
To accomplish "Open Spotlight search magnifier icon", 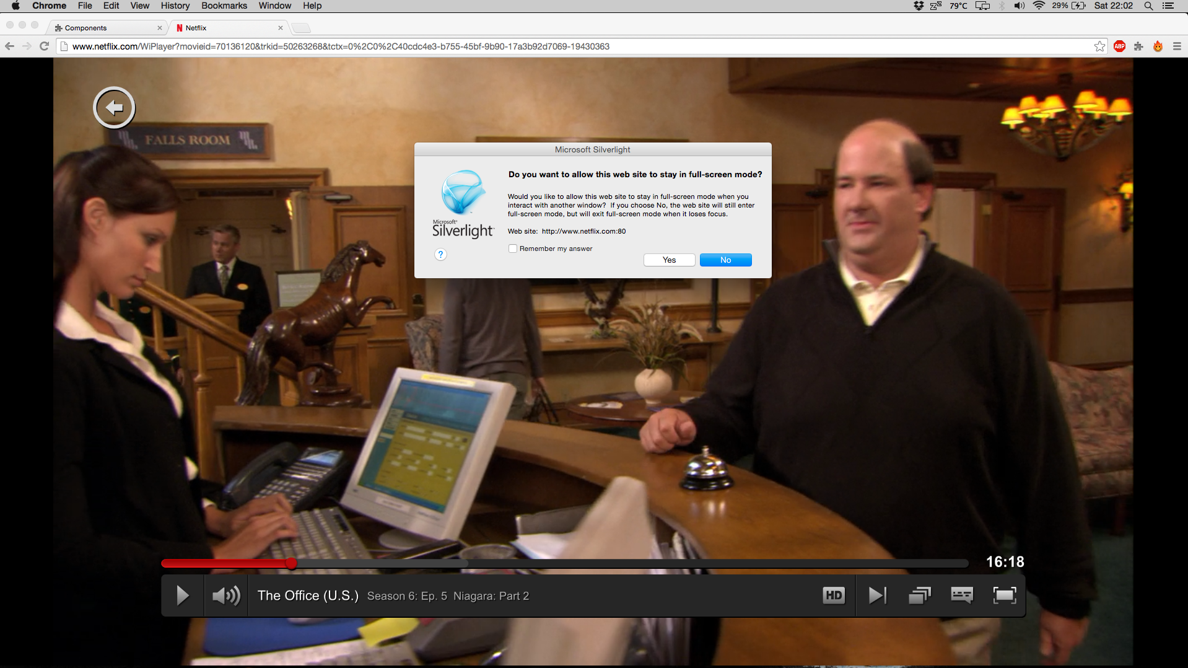I will [1148, 6].
